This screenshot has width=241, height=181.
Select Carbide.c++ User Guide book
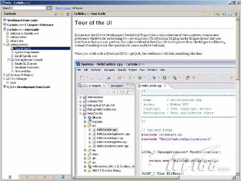[x=23, y=29]
